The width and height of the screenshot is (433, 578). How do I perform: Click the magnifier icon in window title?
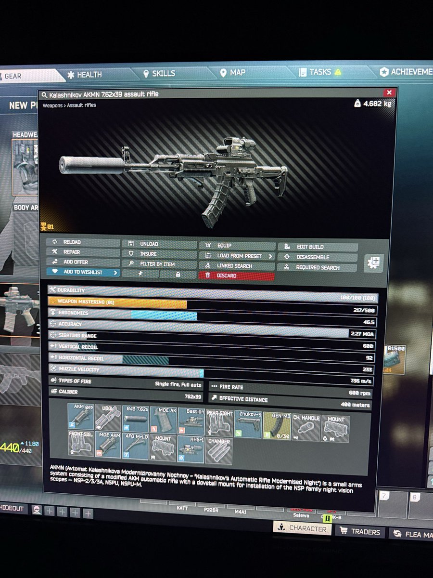pos(45,95)
